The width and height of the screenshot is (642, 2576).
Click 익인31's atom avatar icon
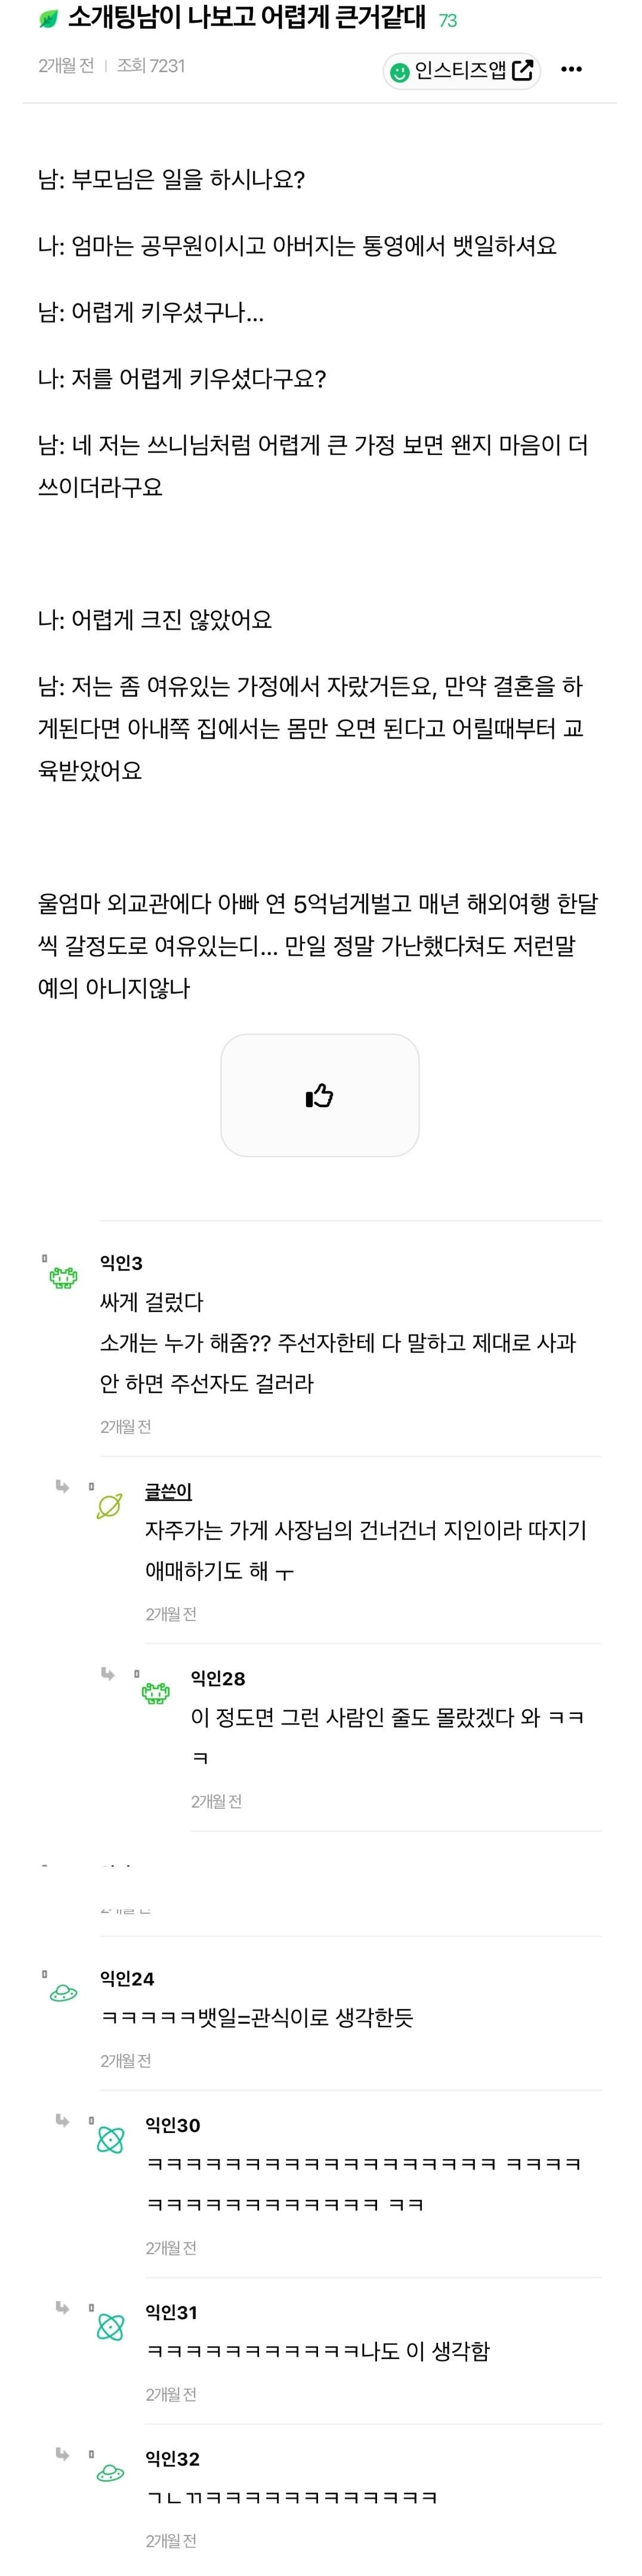(110, 2327)
